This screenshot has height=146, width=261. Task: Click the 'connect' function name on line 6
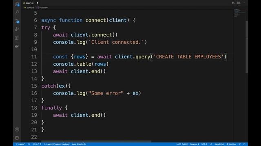pos(96,20)
